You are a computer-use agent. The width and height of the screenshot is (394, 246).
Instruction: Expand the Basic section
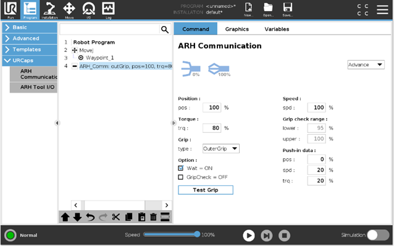(30, 27)
